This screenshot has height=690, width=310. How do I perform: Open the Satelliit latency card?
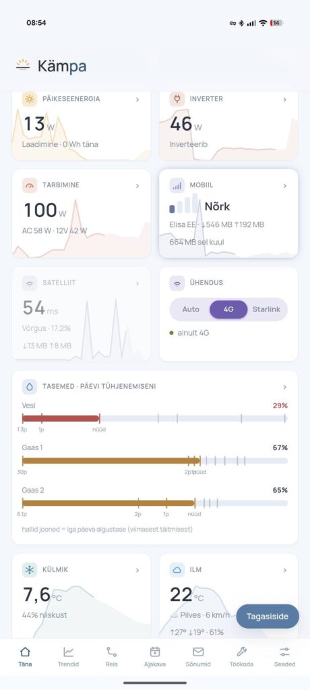pos(82,314)
